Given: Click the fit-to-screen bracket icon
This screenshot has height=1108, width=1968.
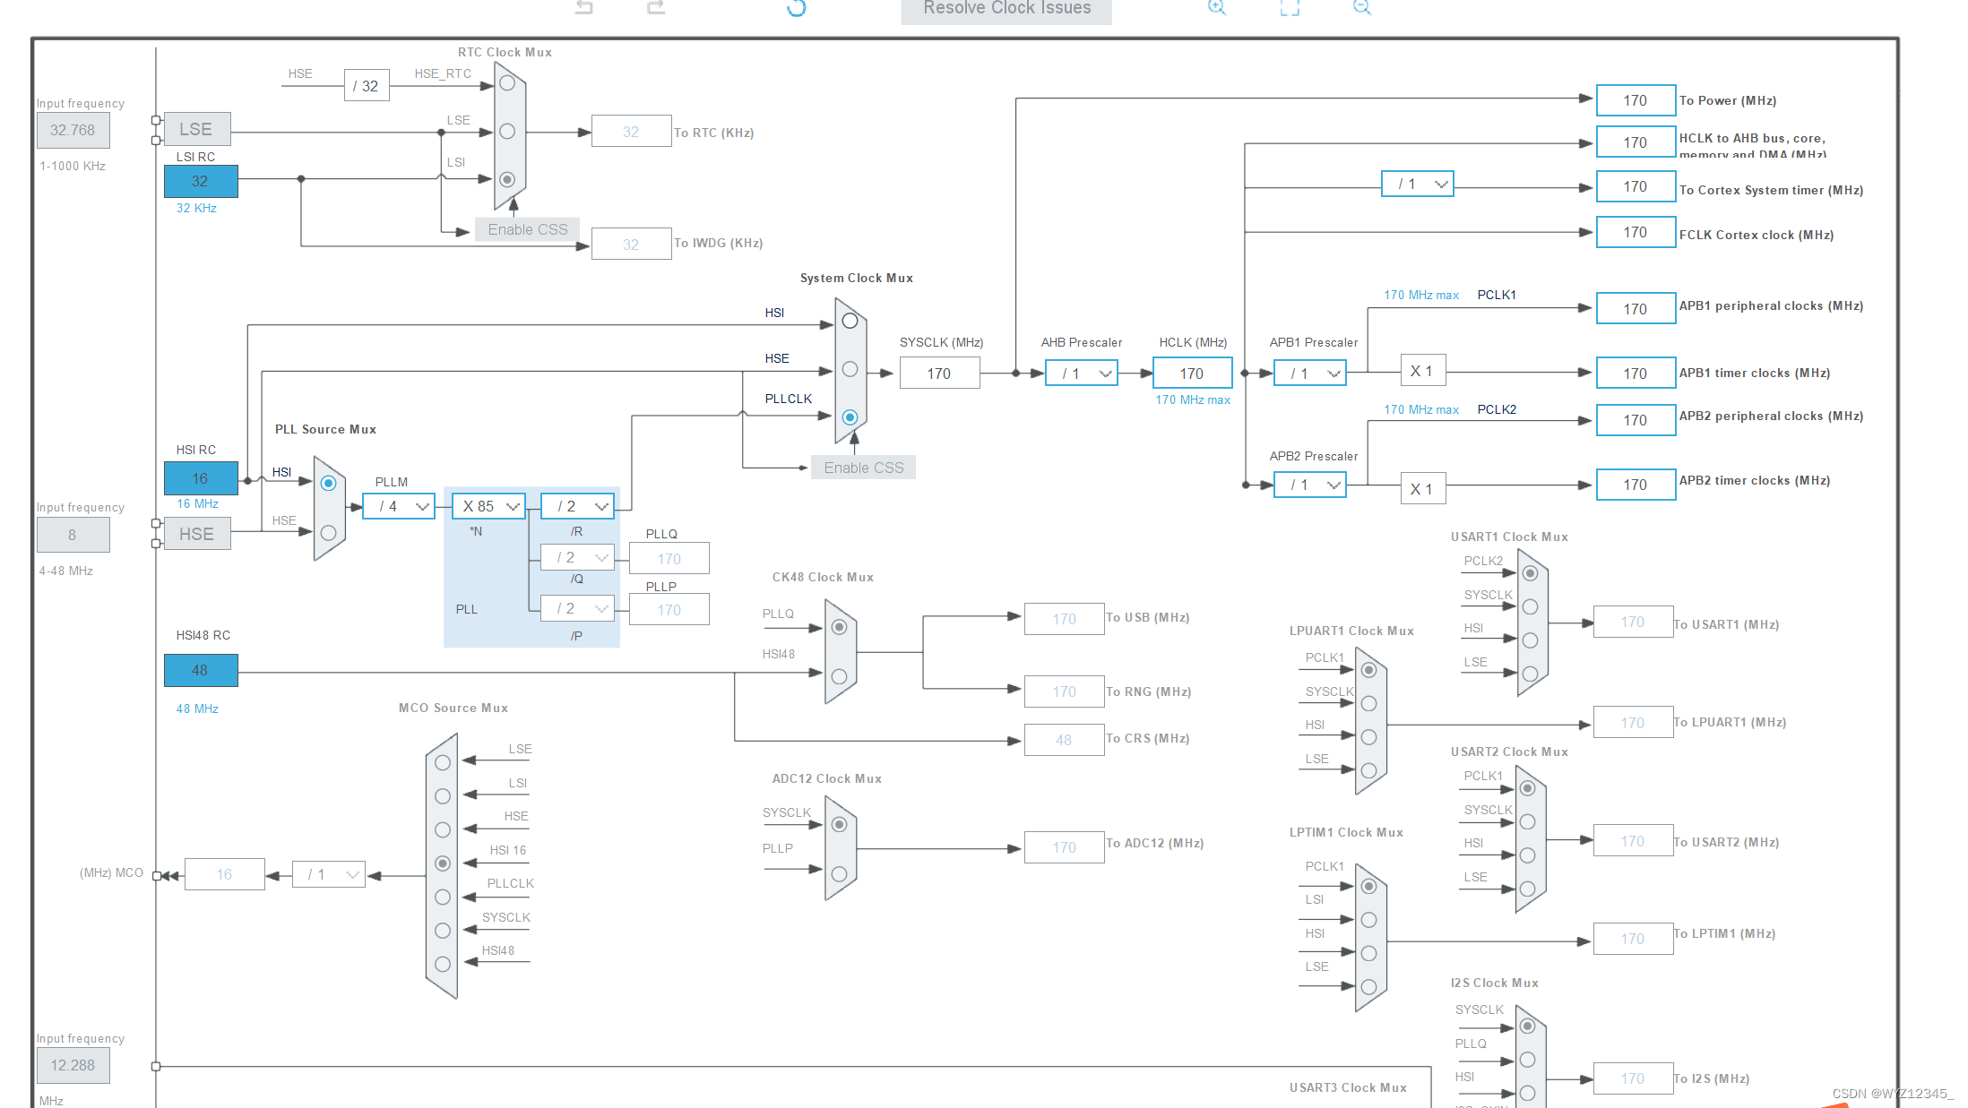Looking at the screenshot, I should 1290,8.
